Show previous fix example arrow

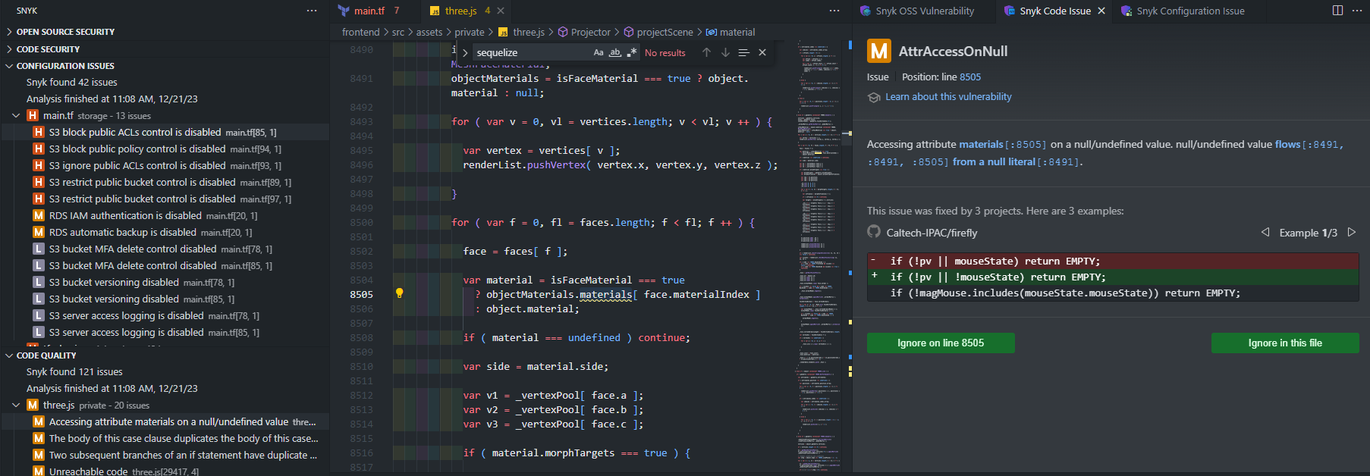(1265, 233)
